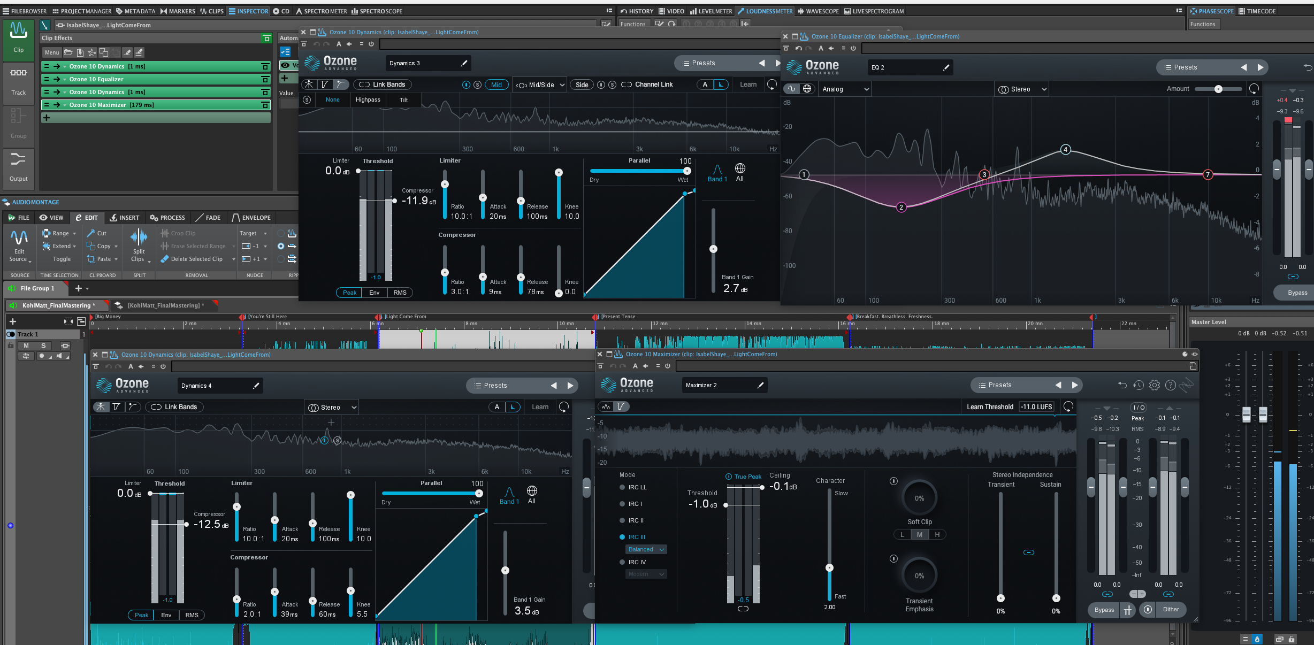Screen dimensions: 1314x645
Task: Click Dither in the Maximizer
Action: pyautogui.click(x=1171, y=609)
